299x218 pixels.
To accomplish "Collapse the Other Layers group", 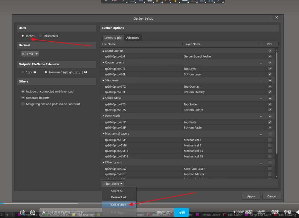I will pyautogui.click(x=103, y=162).
